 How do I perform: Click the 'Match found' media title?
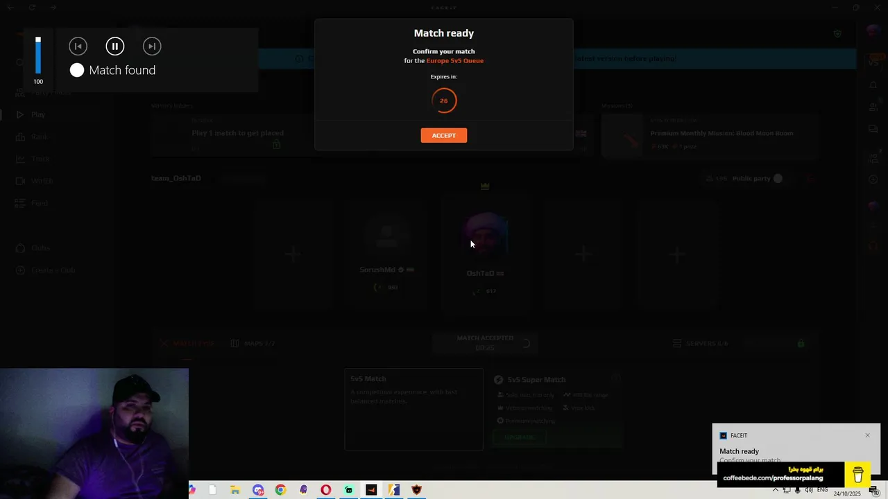click(122, 70)
